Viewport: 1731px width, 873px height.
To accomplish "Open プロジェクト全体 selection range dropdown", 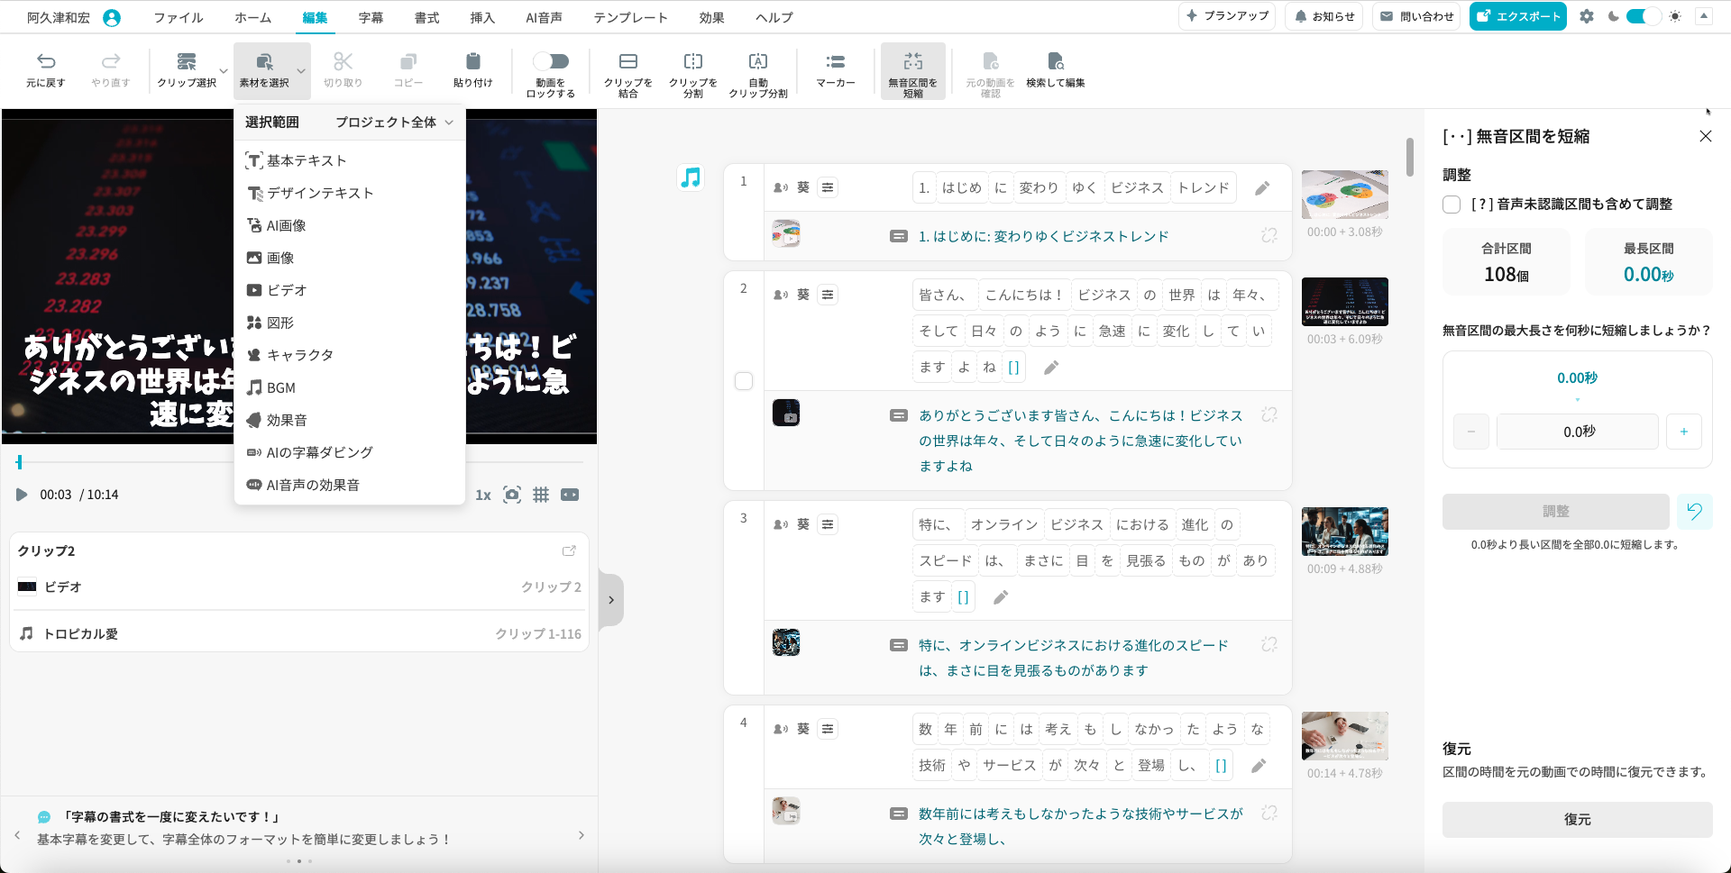I will (394, 123).
